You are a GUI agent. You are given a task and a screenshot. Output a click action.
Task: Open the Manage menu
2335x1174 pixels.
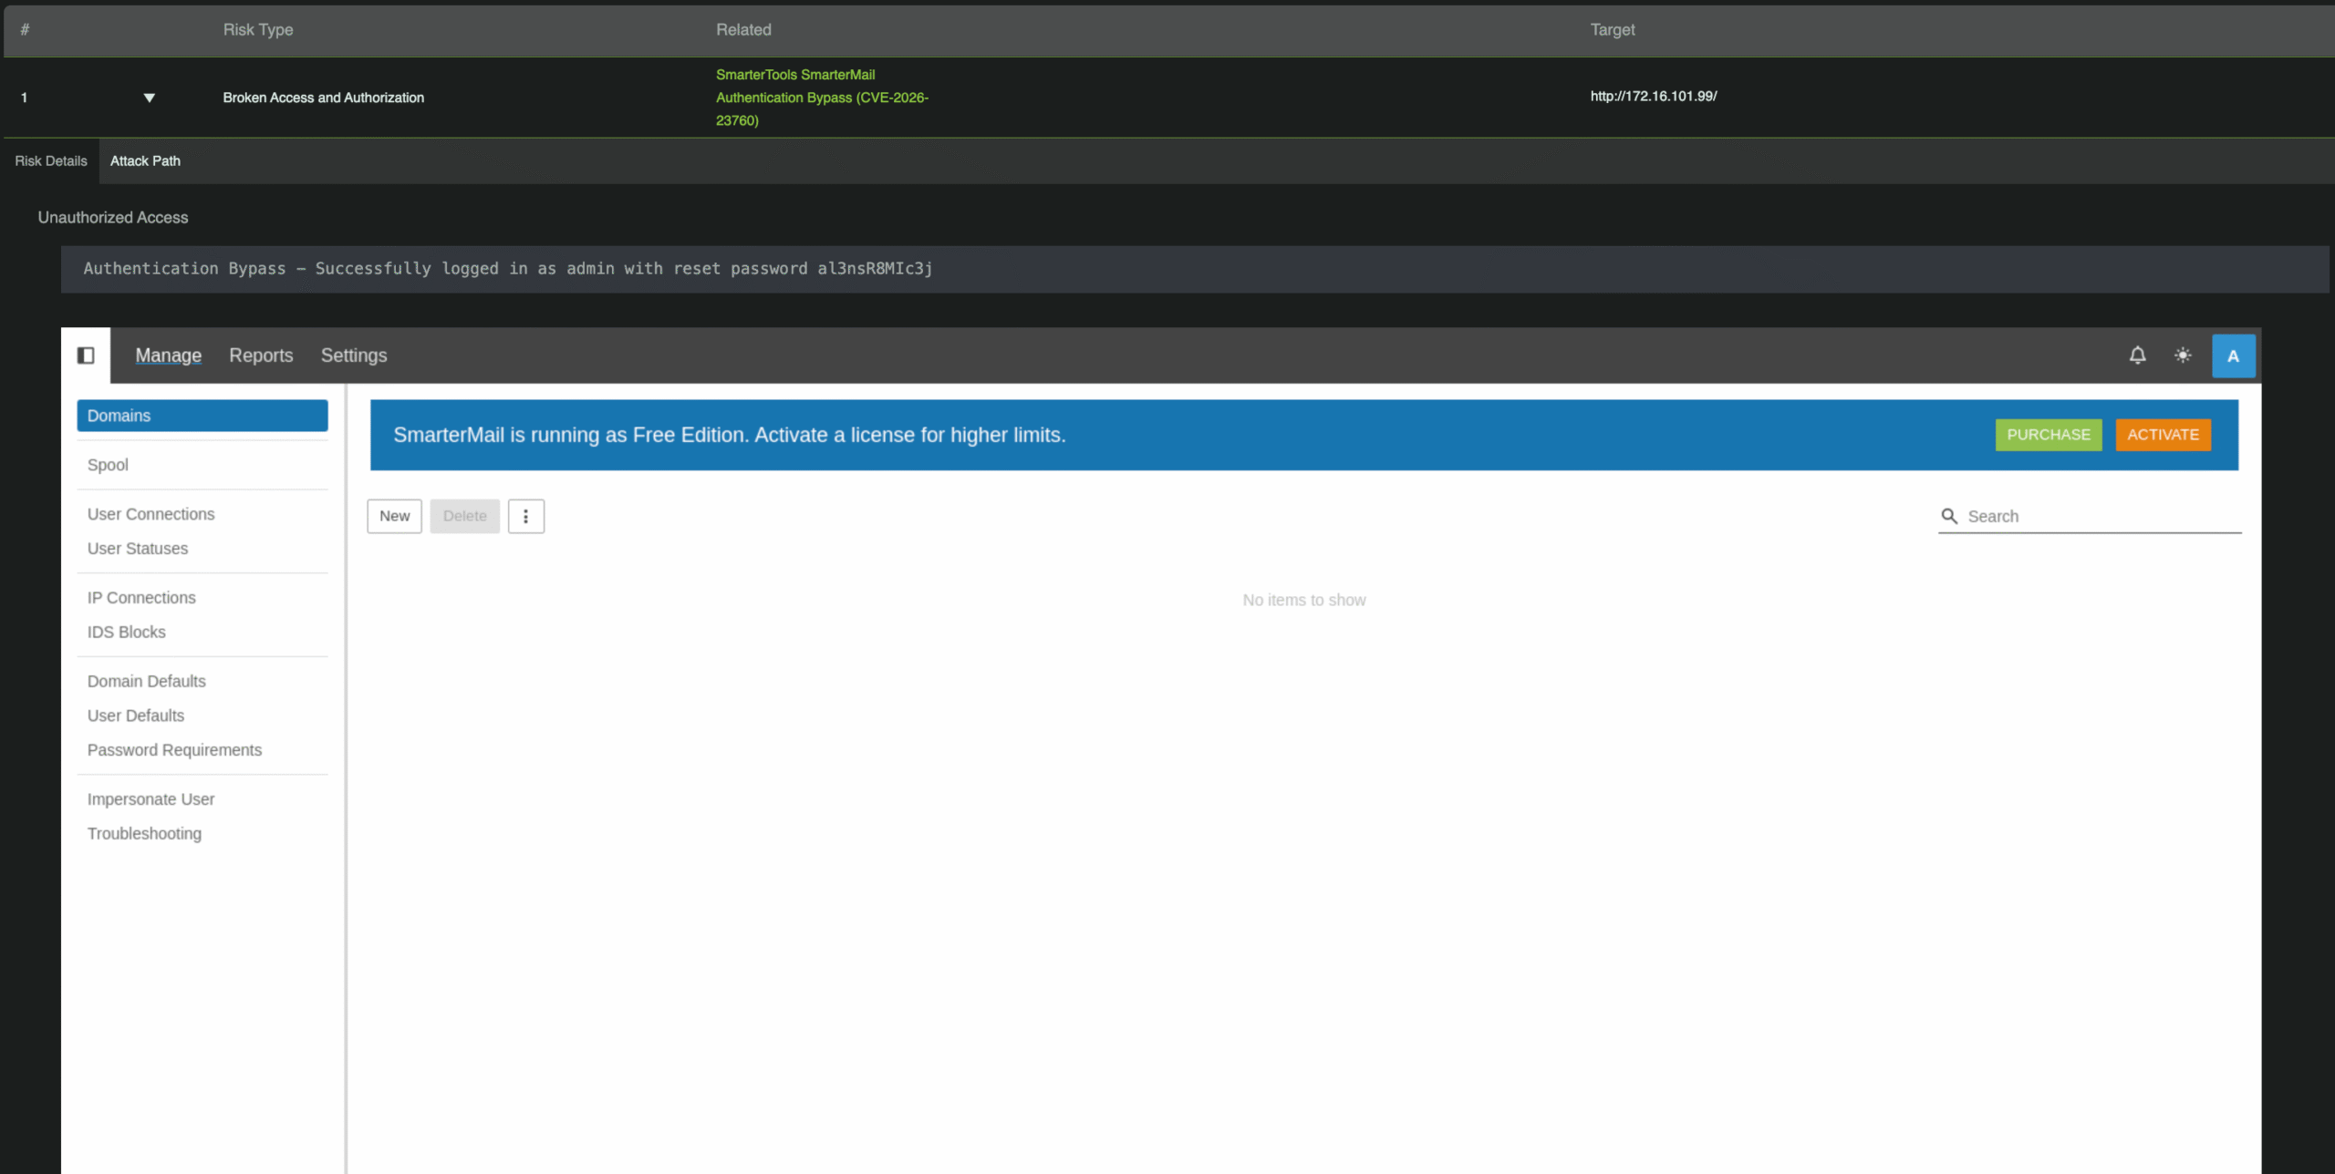click(x=169, y=355)
